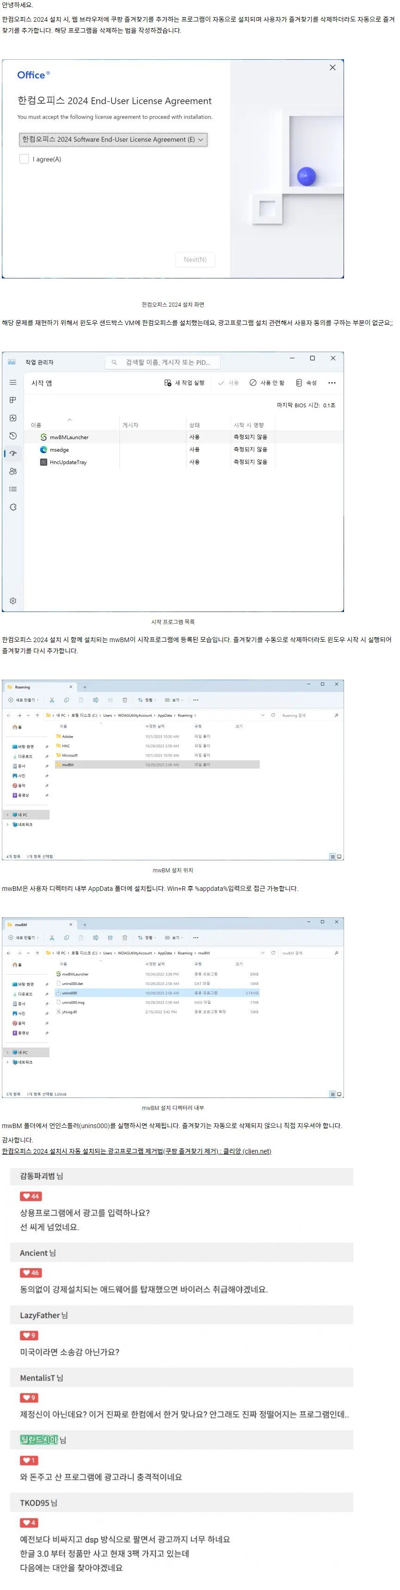Open the clien.net source article link

(x=136, y=1151)
